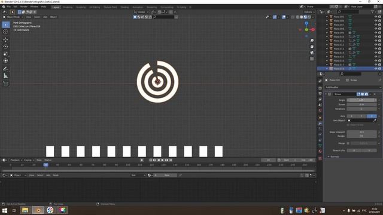Open the Screw modifier extra options dropdown arrow
The image size is (383, 215).
click(370, 94)
